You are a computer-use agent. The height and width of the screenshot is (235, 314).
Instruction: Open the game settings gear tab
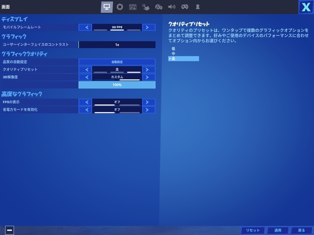tap(120, 7)
